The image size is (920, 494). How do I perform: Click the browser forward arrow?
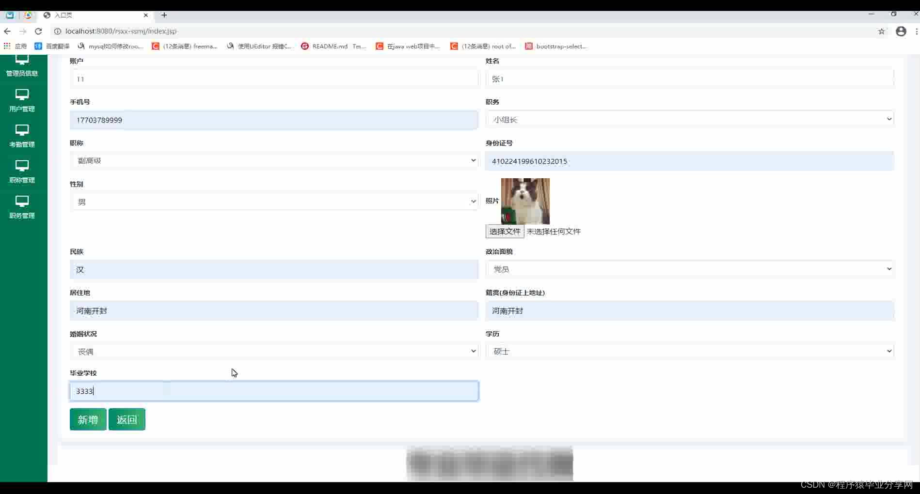point(23,31)
